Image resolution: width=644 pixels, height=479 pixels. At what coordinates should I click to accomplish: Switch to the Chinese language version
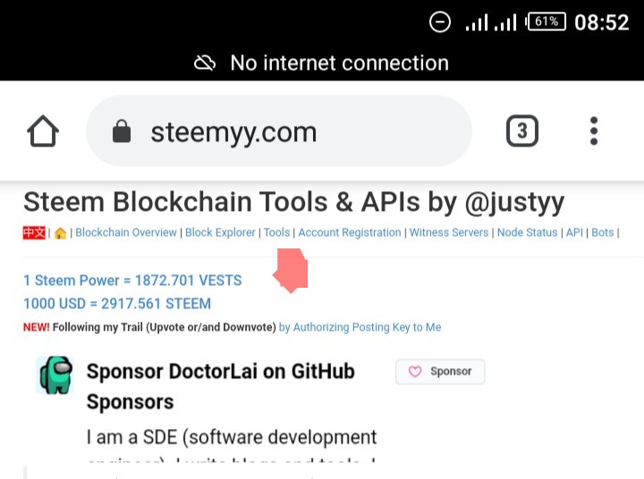click(x=34, y=232)
